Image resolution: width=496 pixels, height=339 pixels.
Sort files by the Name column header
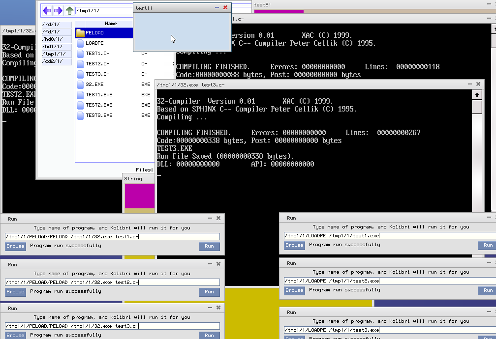(x=110, y=24)
